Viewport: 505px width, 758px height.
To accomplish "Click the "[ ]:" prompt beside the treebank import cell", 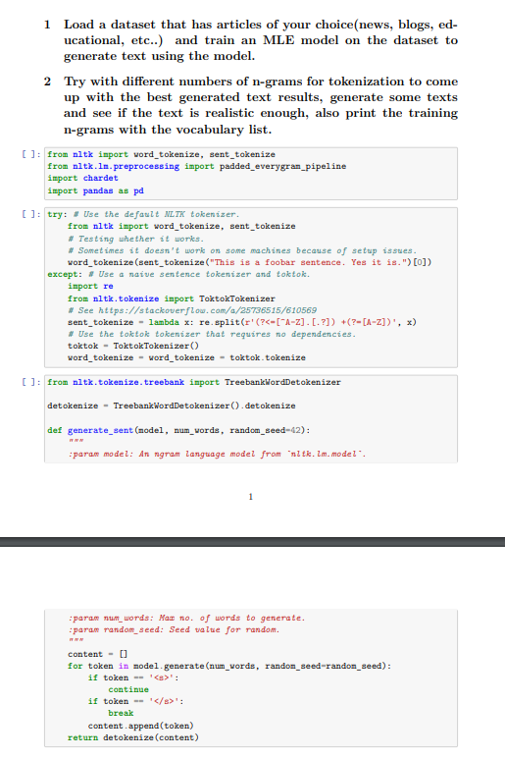I will point(31,382).
